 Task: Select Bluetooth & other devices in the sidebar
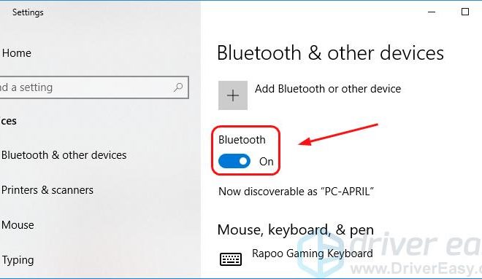point(64,155)
